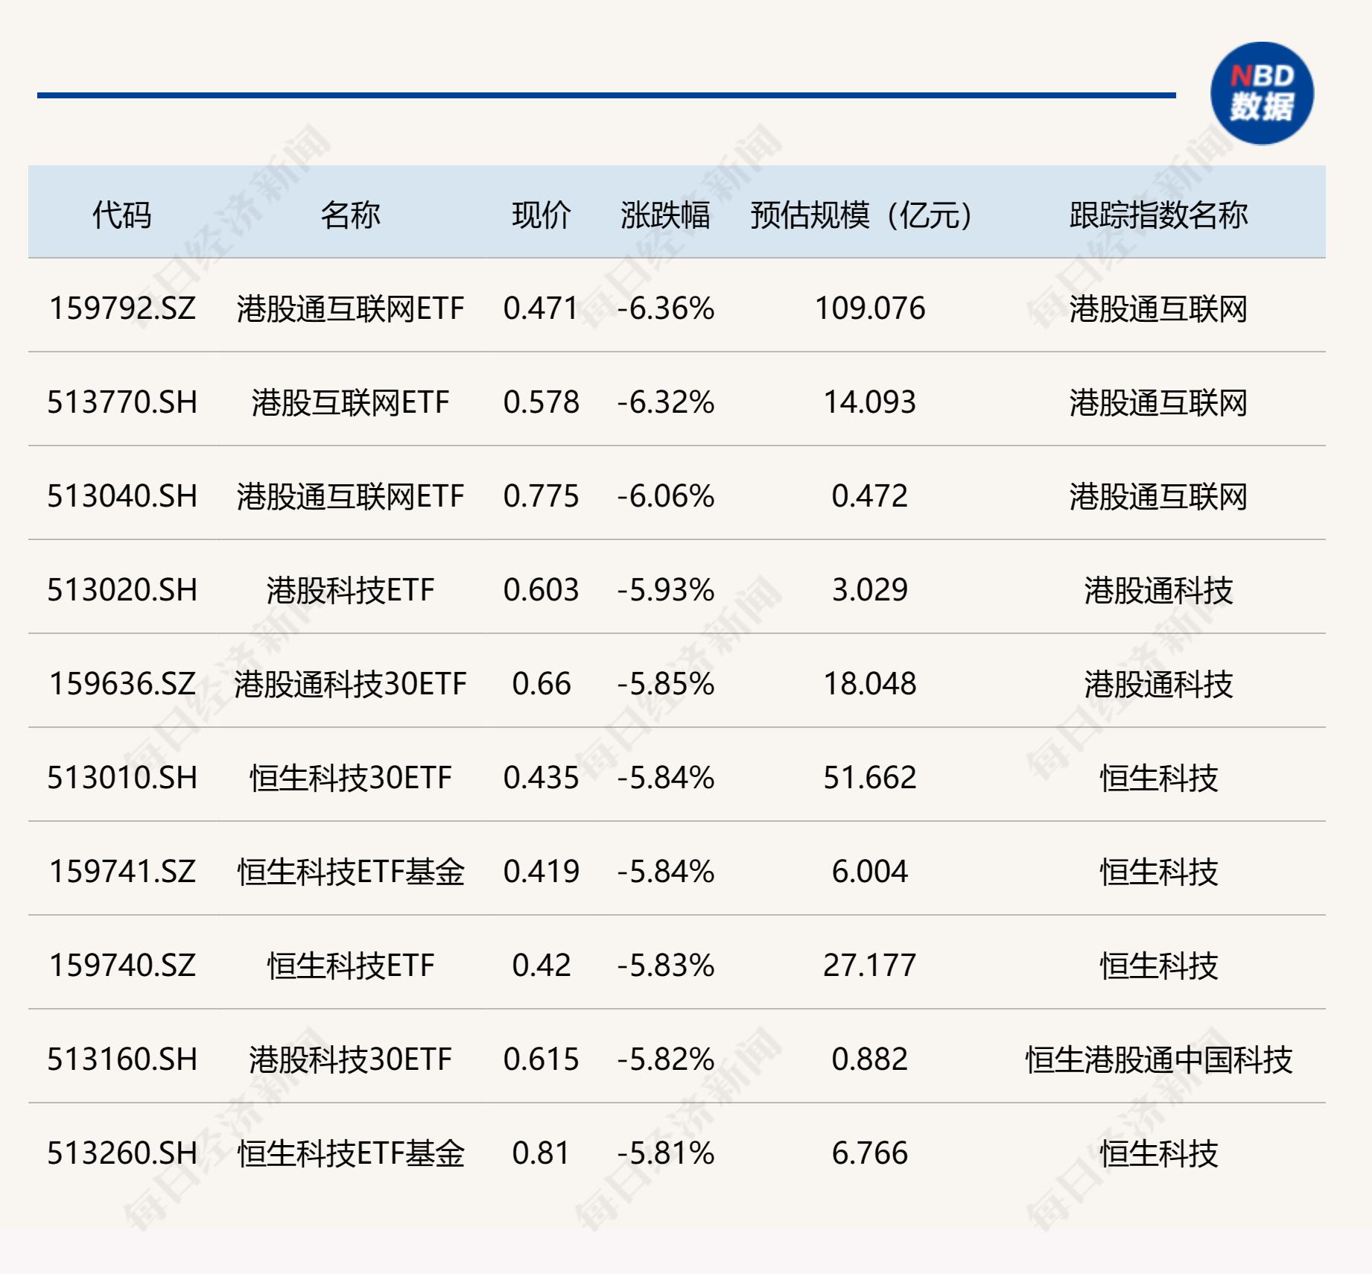Click the 跟踪指数名称 column header
The image size is (1372, 1274).
(x=1158, y=215)
